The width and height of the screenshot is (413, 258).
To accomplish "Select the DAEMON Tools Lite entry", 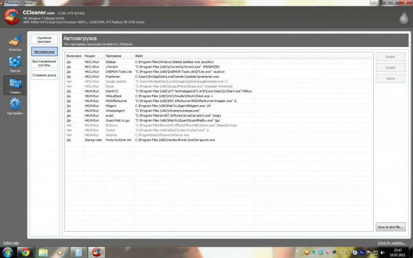I will click(x=219, y=71).
